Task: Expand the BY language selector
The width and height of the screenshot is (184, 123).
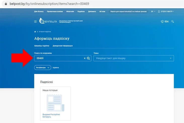Action: (153, 12)
